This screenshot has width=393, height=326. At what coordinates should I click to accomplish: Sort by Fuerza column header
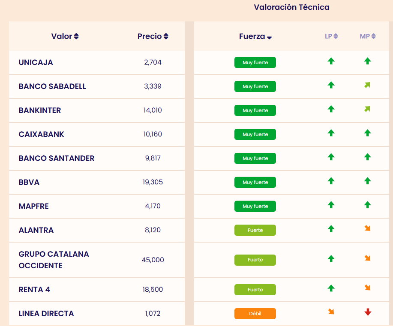click(255, 37)
